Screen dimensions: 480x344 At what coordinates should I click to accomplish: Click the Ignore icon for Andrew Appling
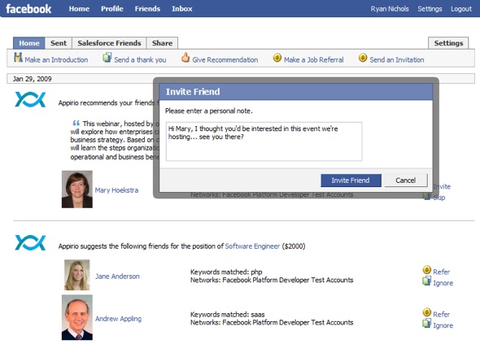[427, 324]
